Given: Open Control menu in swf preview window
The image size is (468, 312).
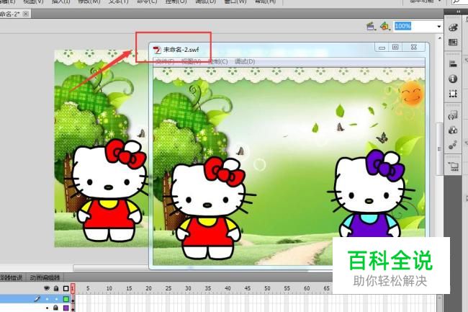Looking at the screenshot, I should 218,61.
